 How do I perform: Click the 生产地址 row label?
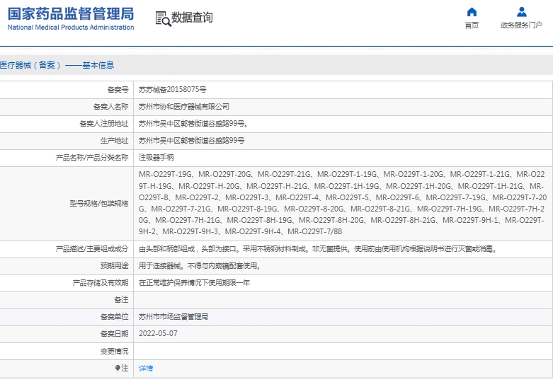114,140
